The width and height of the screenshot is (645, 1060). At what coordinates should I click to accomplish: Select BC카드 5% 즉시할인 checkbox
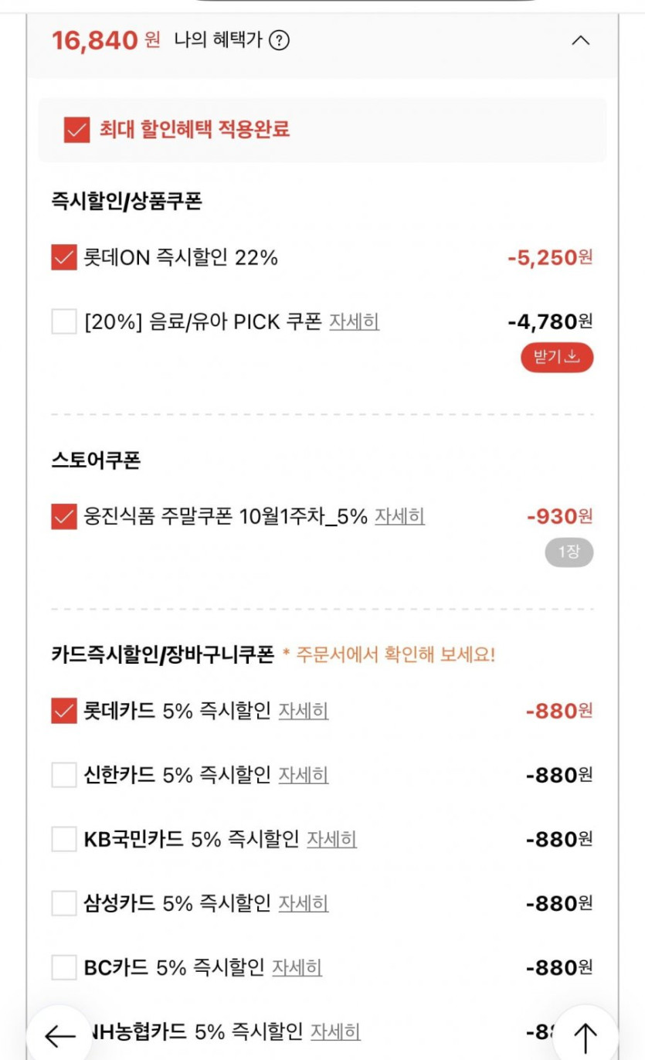pos(64,967)
